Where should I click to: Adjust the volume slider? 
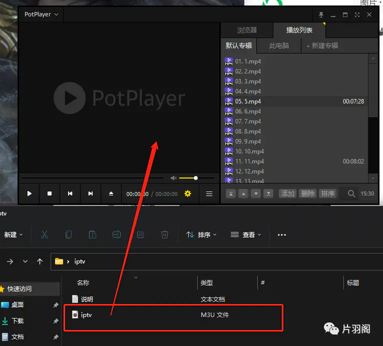[x=196, y=178]
